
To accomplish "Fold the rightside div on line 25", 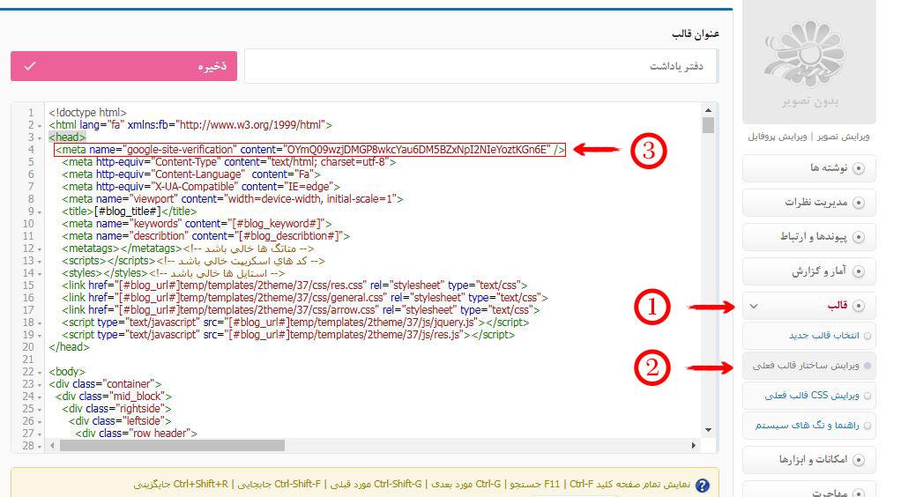I will [40, 410].
